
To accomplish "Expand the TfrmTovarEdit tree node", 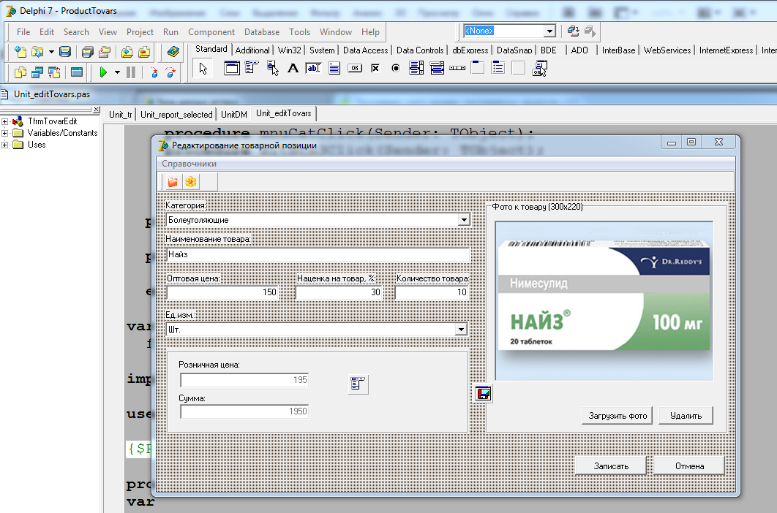I will click(x=4, y=121).
